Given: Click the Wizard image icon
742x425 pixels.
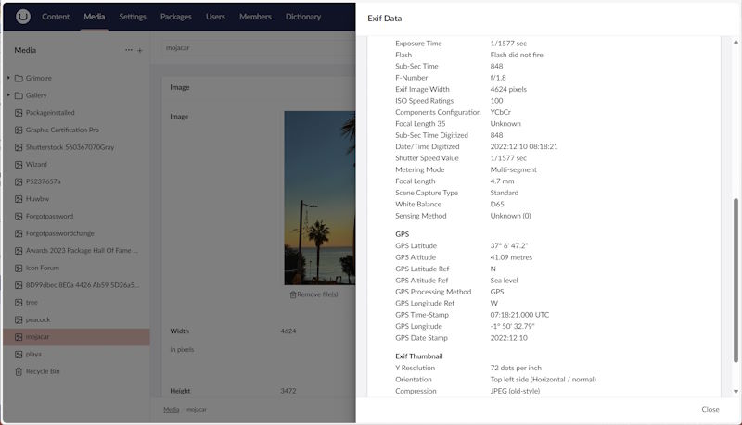Looking at the screenshot, I should (19, 164).
